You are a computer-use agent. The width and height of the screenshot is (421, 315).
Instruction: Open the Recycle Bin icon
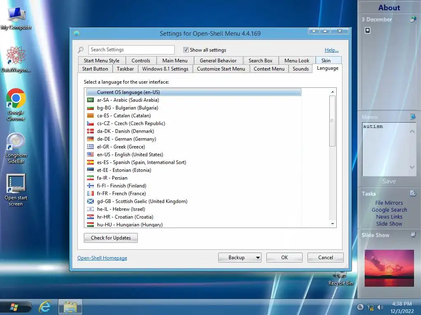pos(340,279)
